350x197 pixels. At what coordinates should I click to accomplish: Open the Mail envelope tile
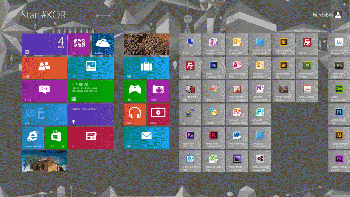point(146,138)
